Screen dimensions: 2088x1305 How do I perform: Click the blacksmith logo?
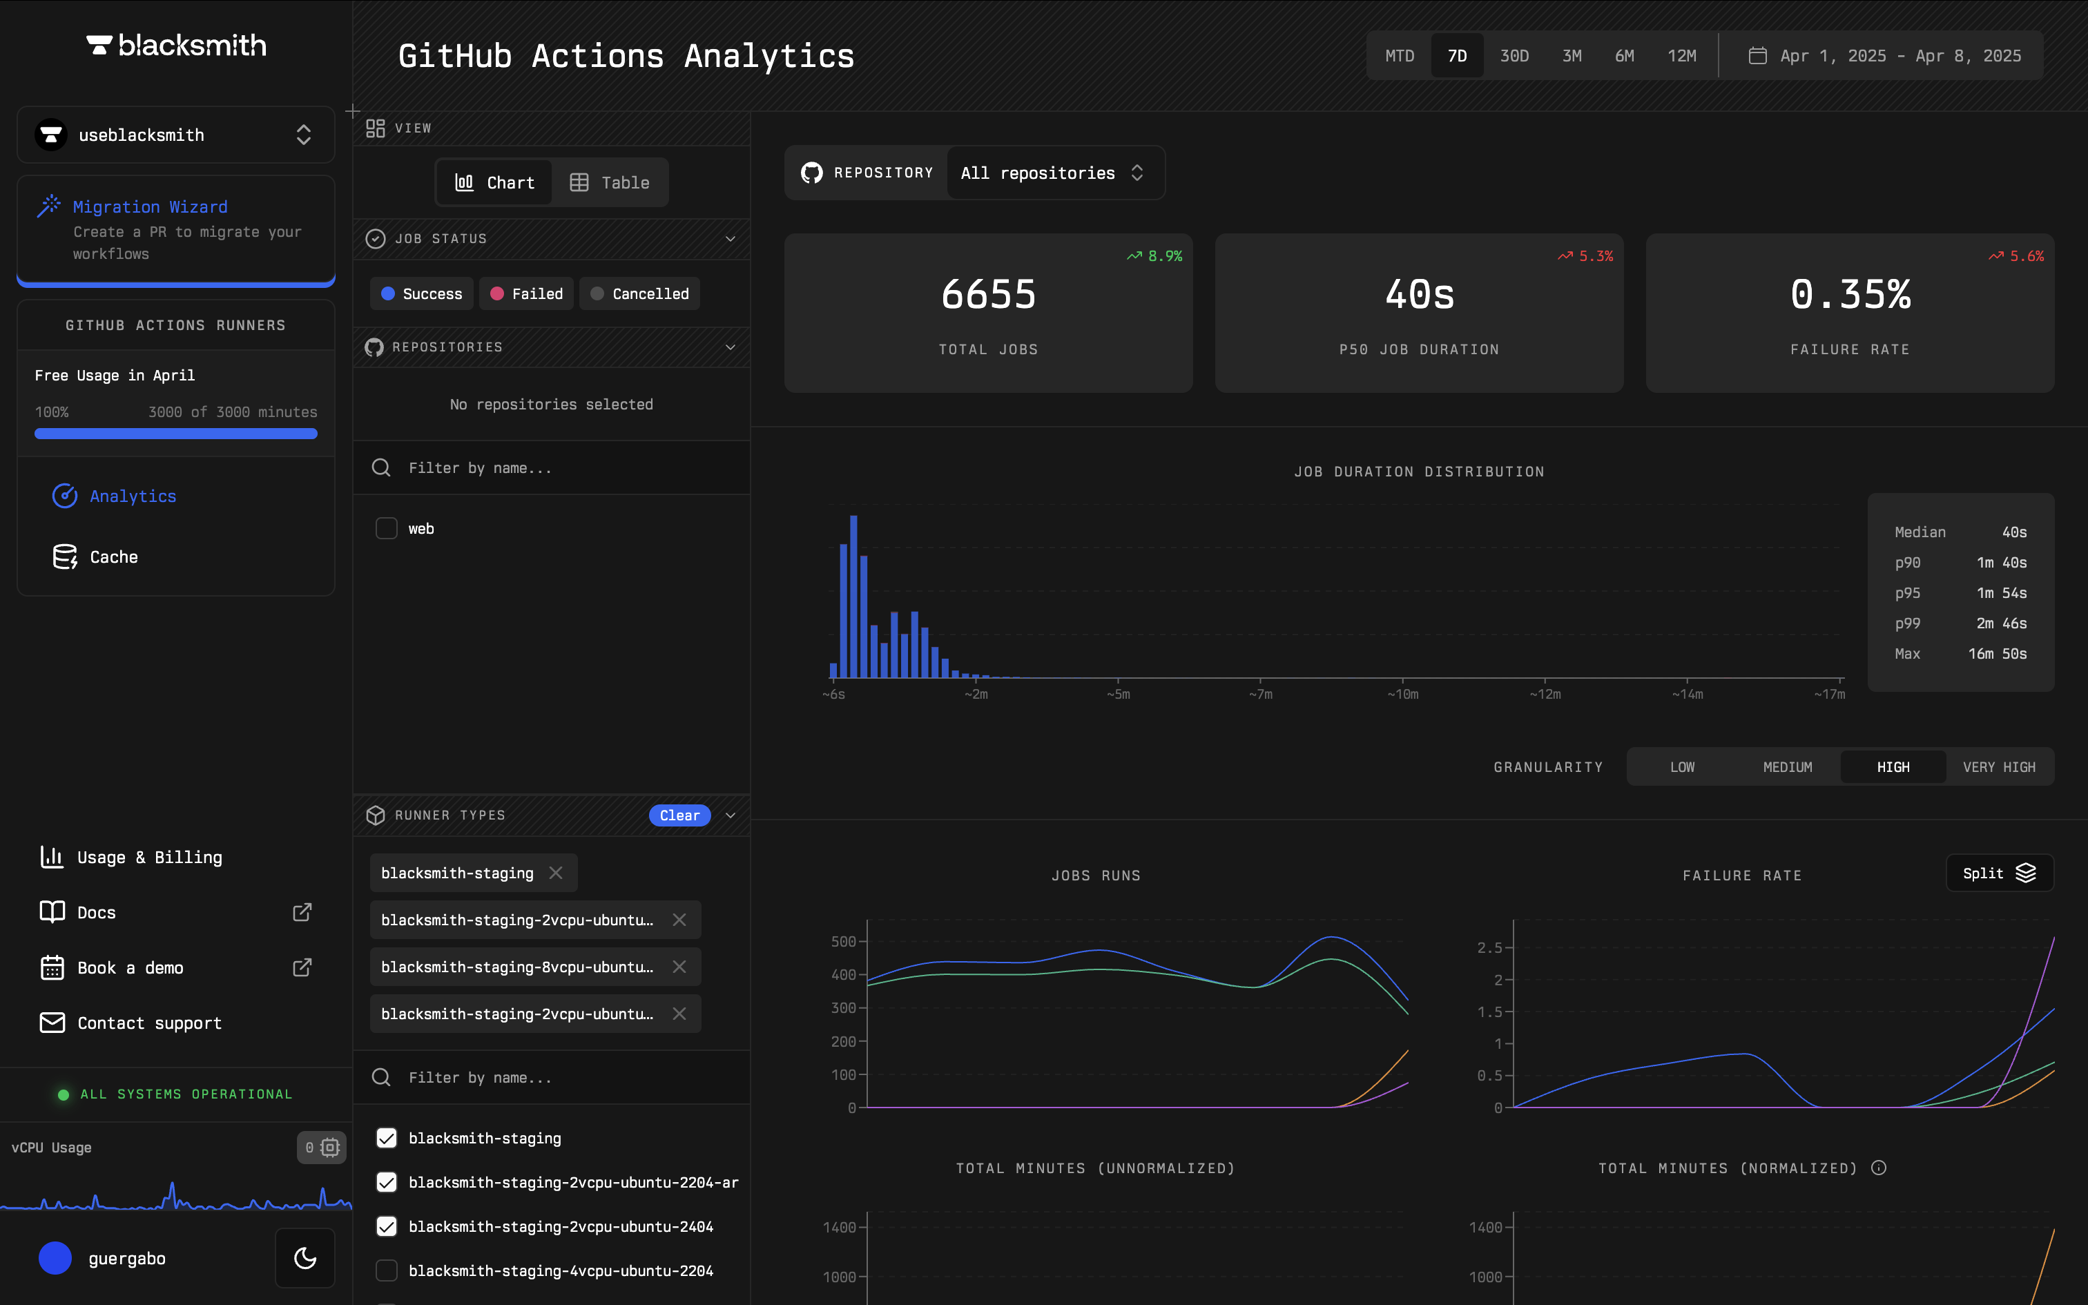tap(176, 45)
